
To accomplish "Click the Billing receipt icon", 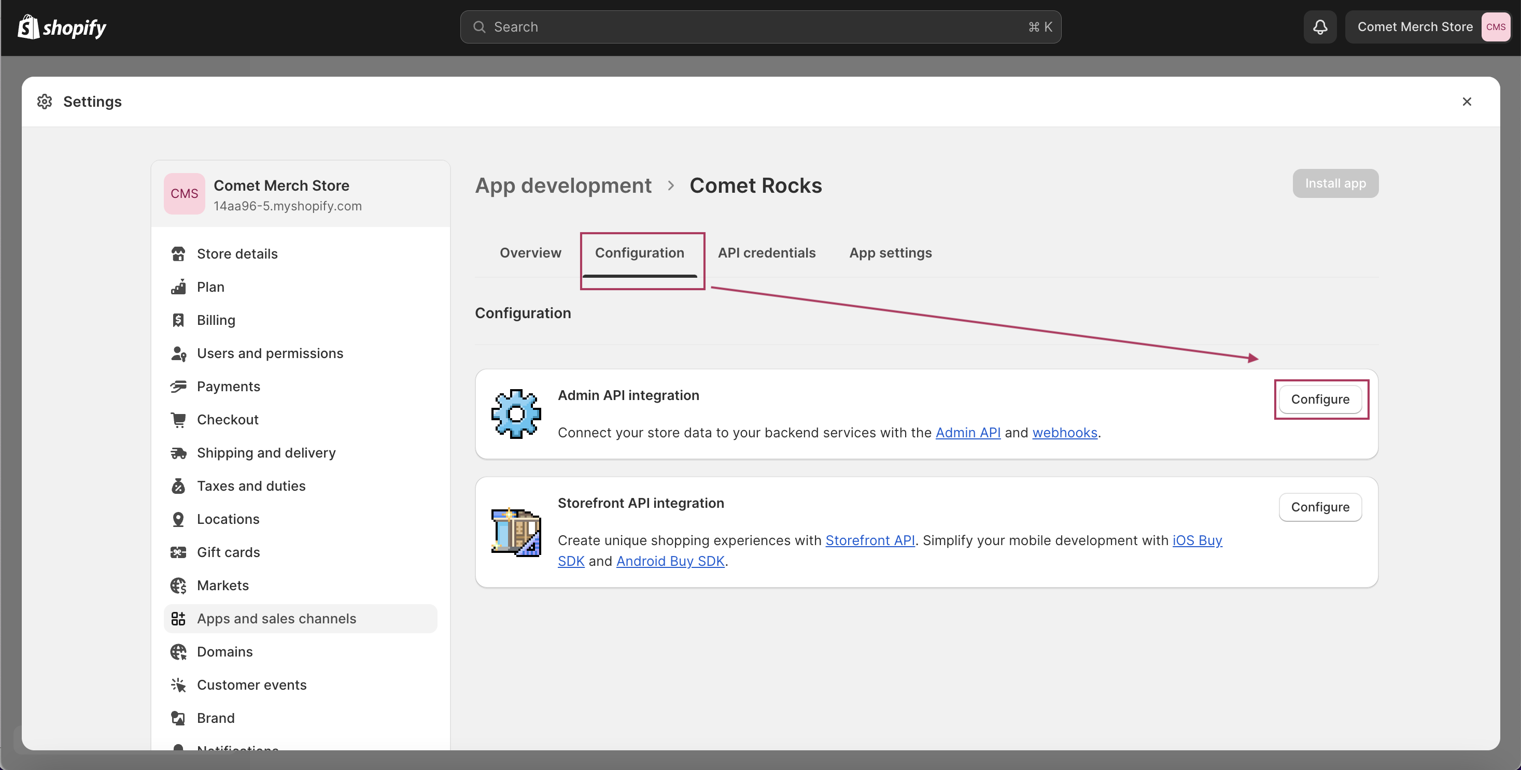I will pyautogui.click(x=178, y=320).
